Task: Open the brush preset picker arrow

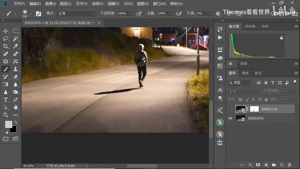Action: [x=31, y=14]
